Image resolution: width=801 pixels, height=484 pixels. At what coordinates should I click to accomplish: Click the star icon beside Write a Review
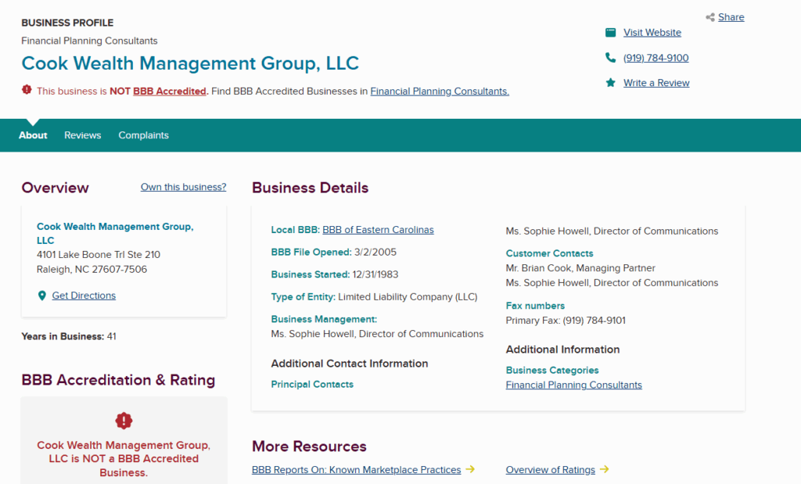pyautogui.click(x=610, y=83)
